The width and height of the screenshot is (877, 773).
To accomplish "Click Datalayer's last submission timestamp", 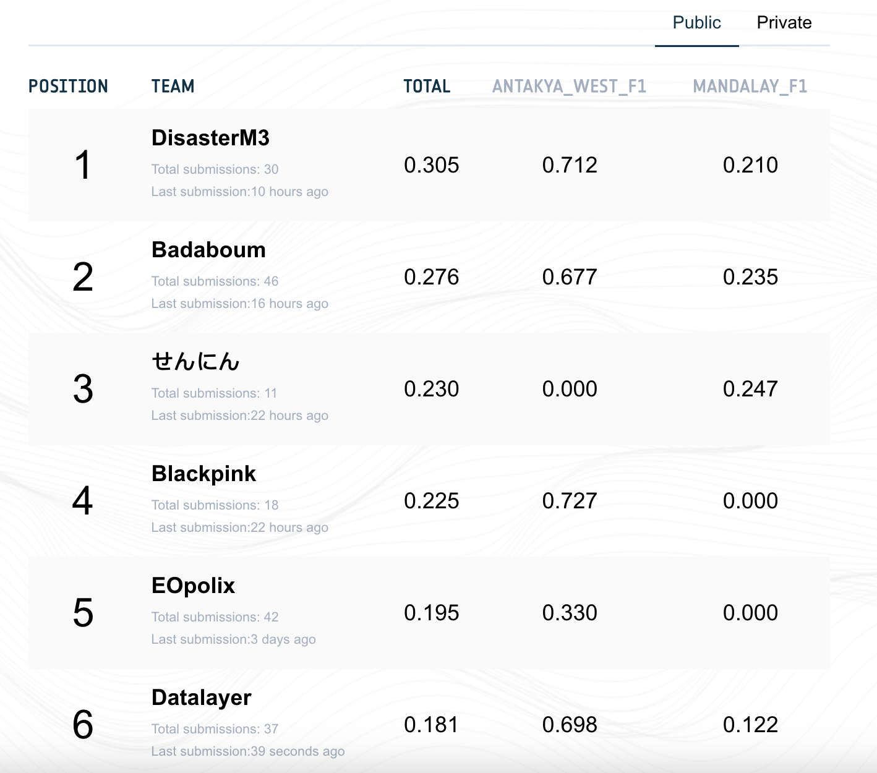I will (247, 751).
